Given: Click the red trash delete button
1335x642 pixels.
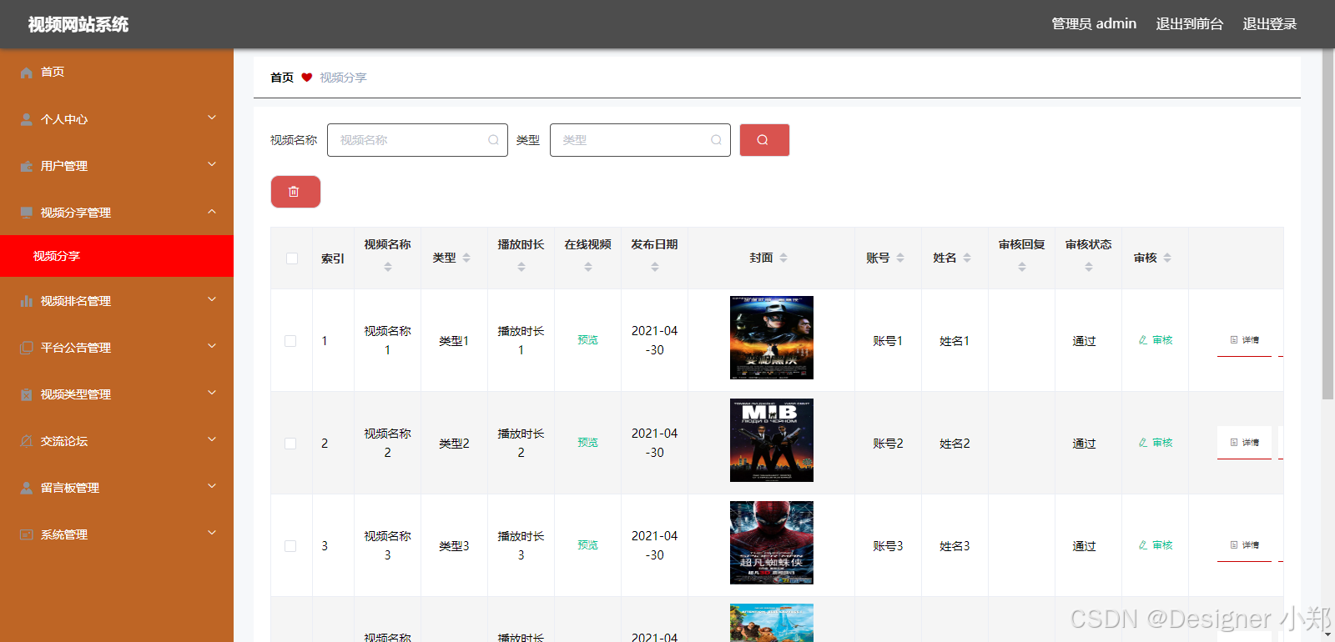Looking at the screenshot, I should (295, 192).
